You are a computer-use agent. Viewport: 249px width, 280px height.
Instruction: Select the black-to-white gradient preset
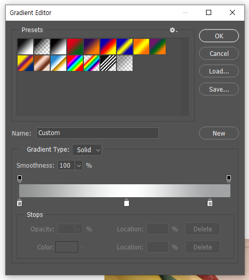pos(25,47)
